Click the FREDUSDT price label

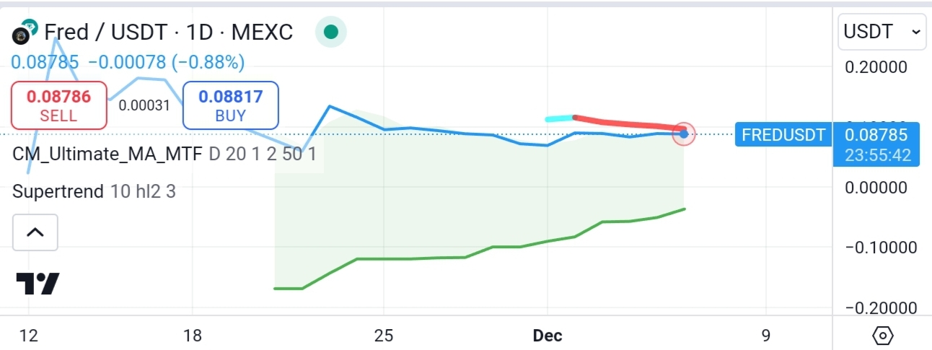783,135
